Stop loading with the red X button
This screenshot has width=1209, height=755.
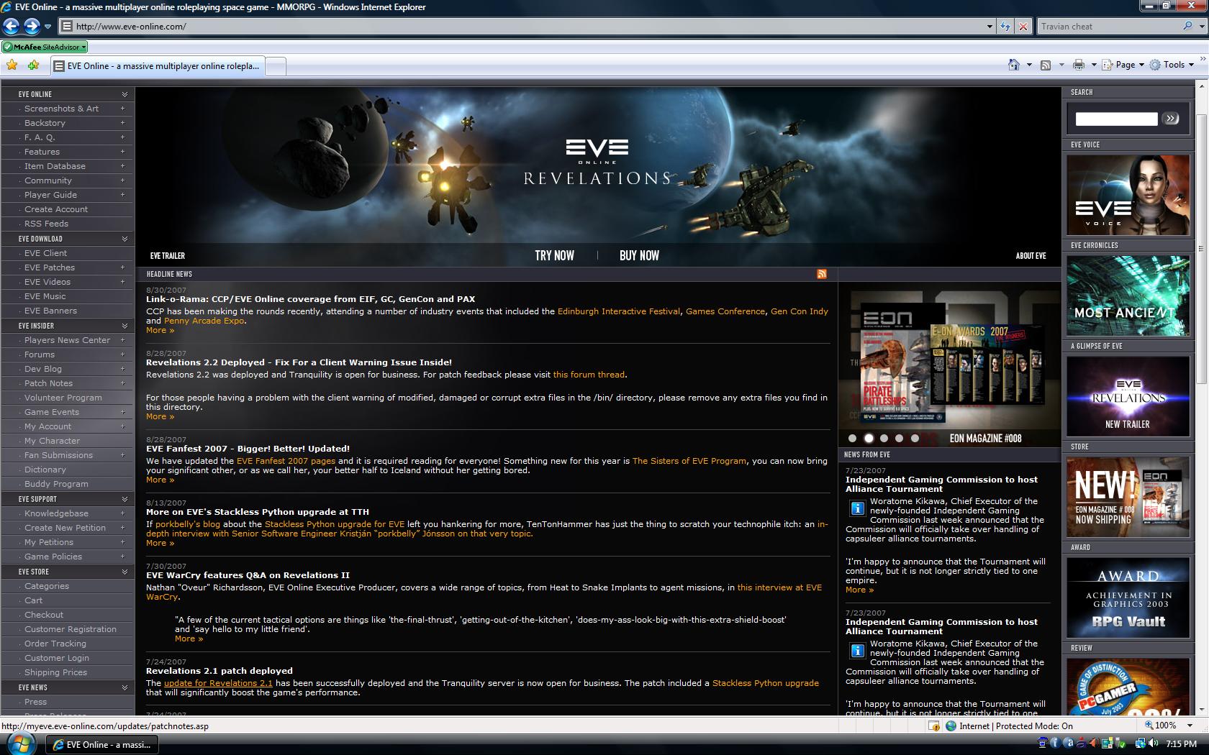pos(1023,27)
